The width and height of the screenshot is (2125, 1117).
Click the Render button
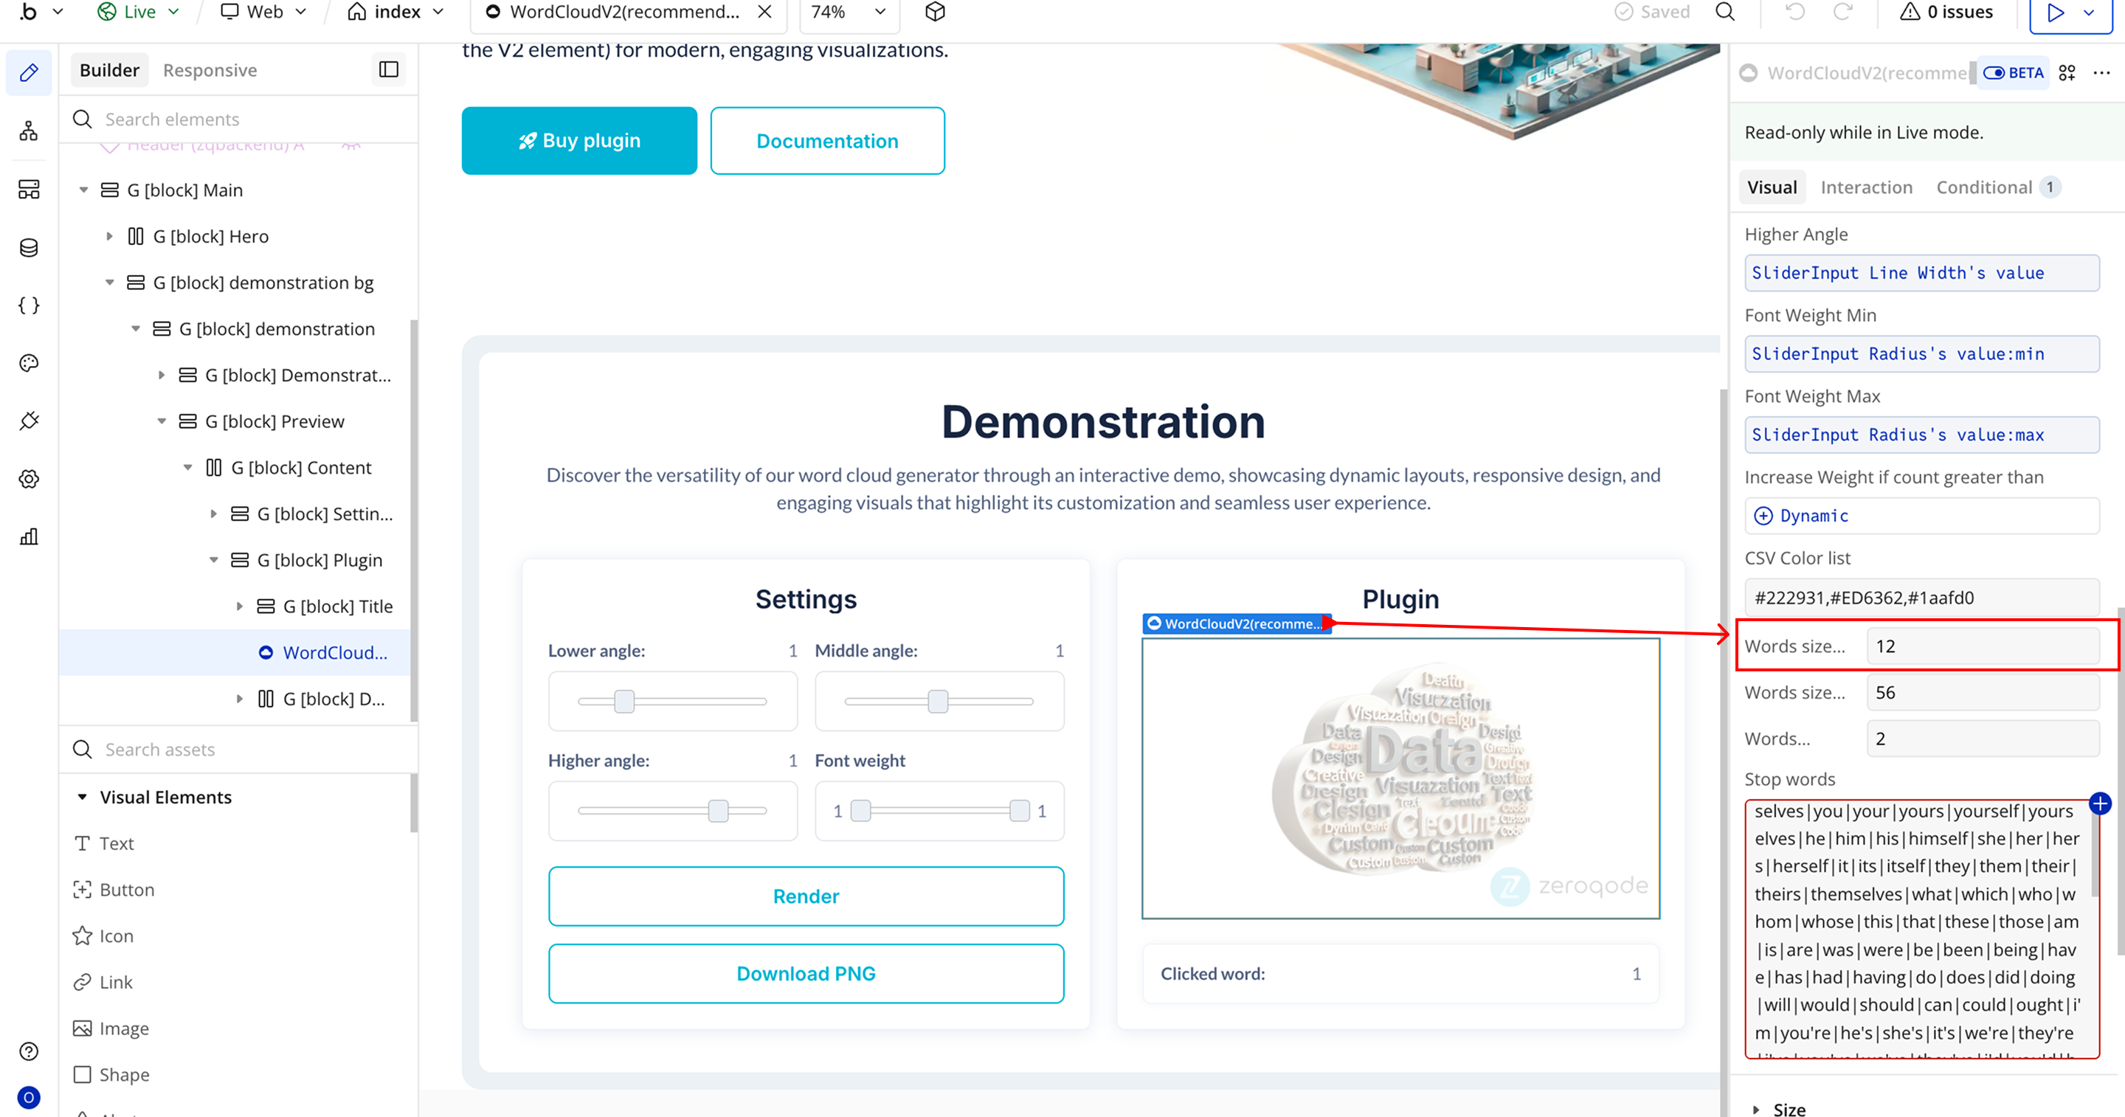(x=805, y=896)
